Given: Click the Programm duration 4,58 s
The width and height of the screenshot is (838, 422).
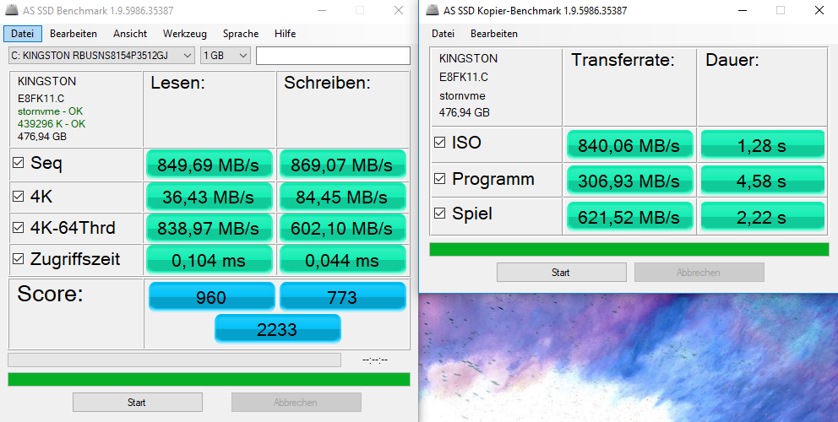Looking at the screenshot, I should point(763,181).
